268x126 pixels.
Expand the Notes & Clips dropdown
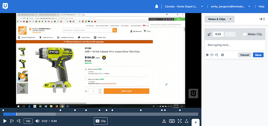coord(220,19)
